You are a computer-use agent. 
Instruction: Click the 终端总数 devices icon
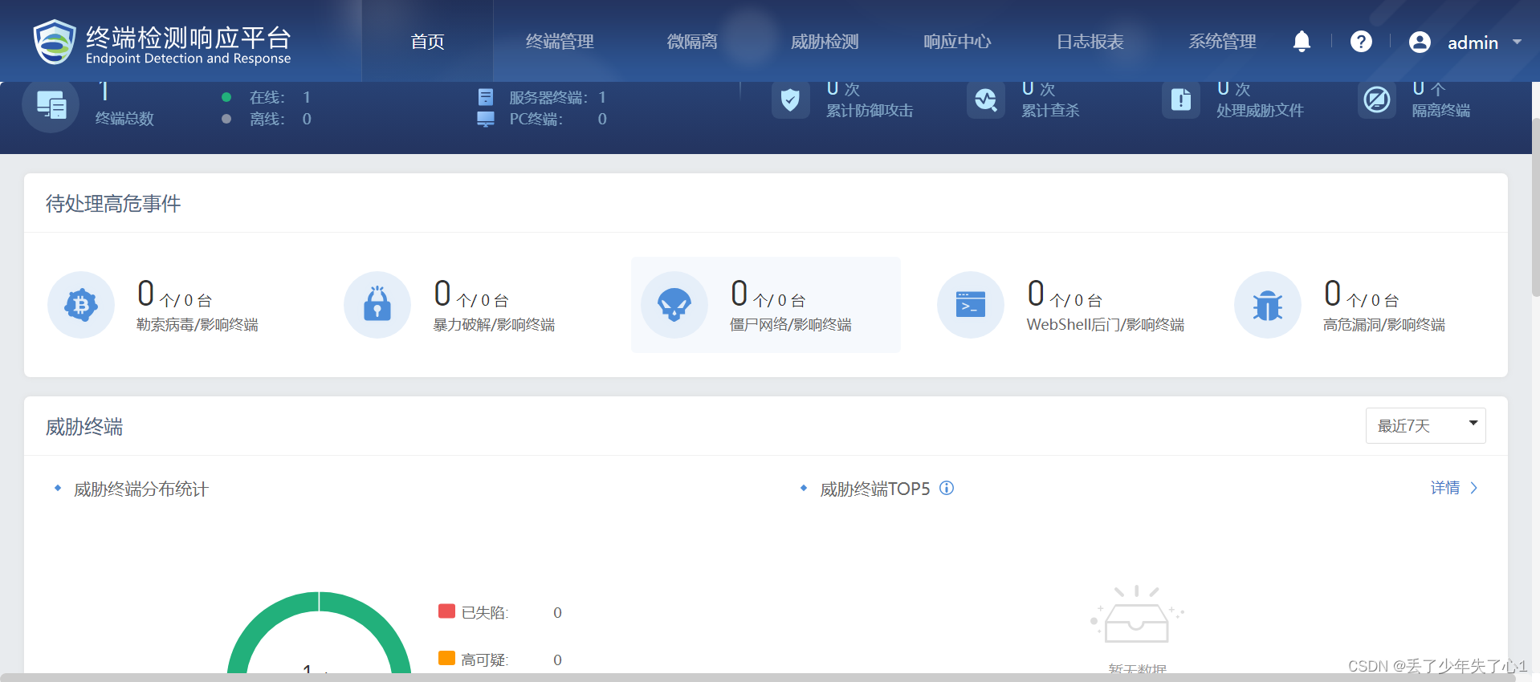point(51,105)
